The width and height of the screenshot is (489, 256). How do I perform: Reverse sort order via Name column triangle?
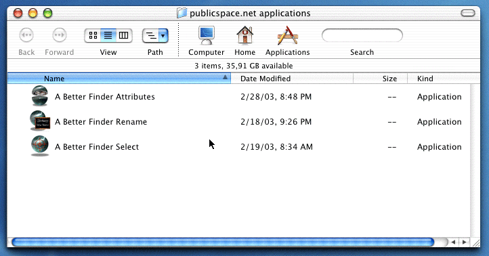pyautogui.click(x=225, y=77)
